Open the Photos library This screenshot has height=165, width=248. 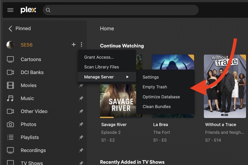coord(29,124)
